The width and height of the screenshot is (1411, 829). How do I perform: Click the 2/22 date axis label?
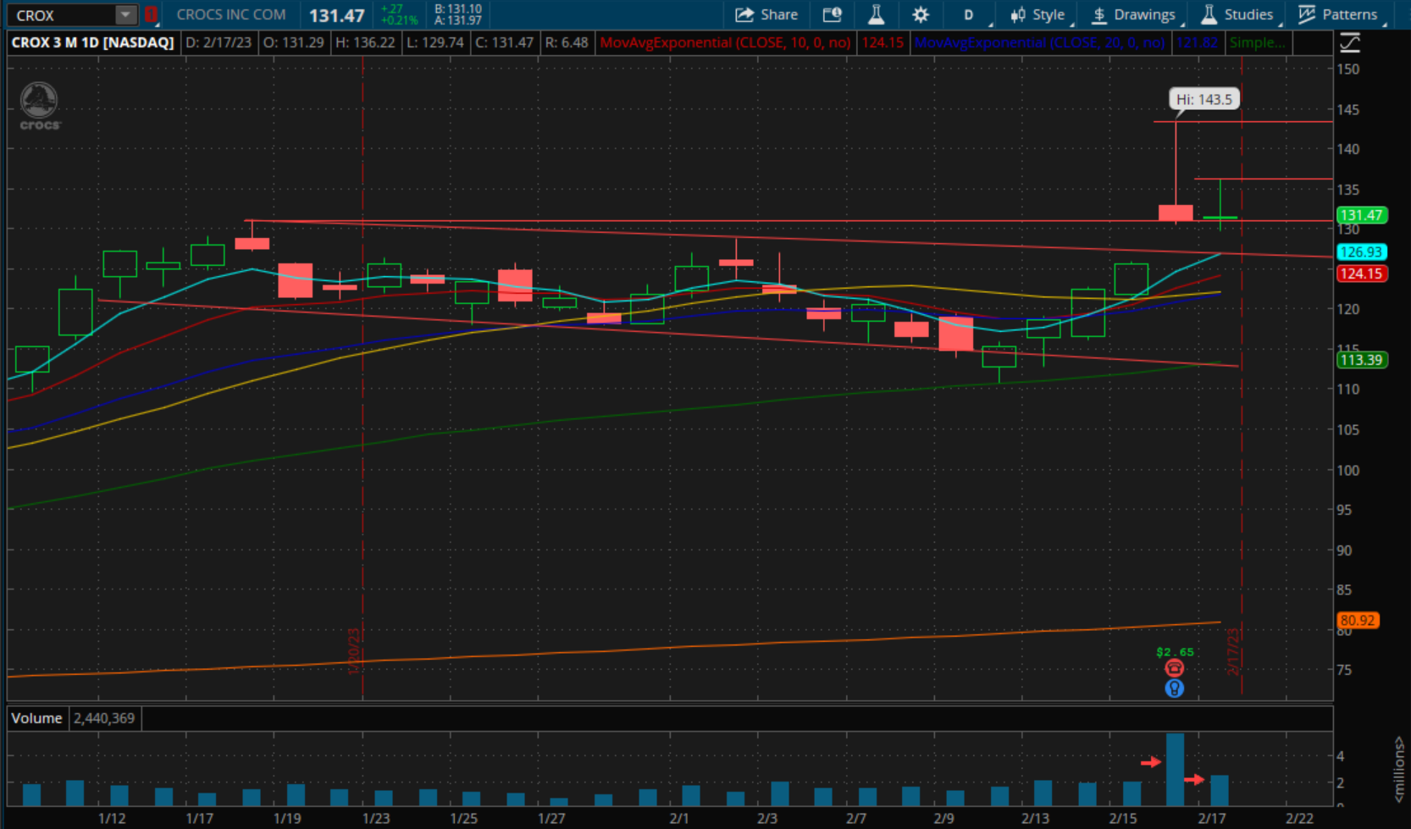pyautogui.click(x=1299, y=818)
